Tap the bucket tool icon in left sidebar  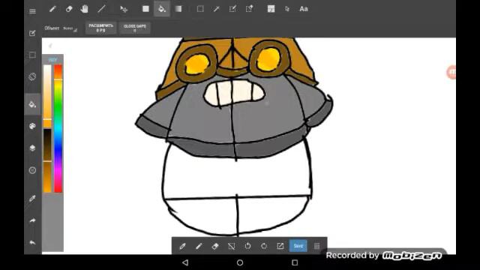(32, 104)
